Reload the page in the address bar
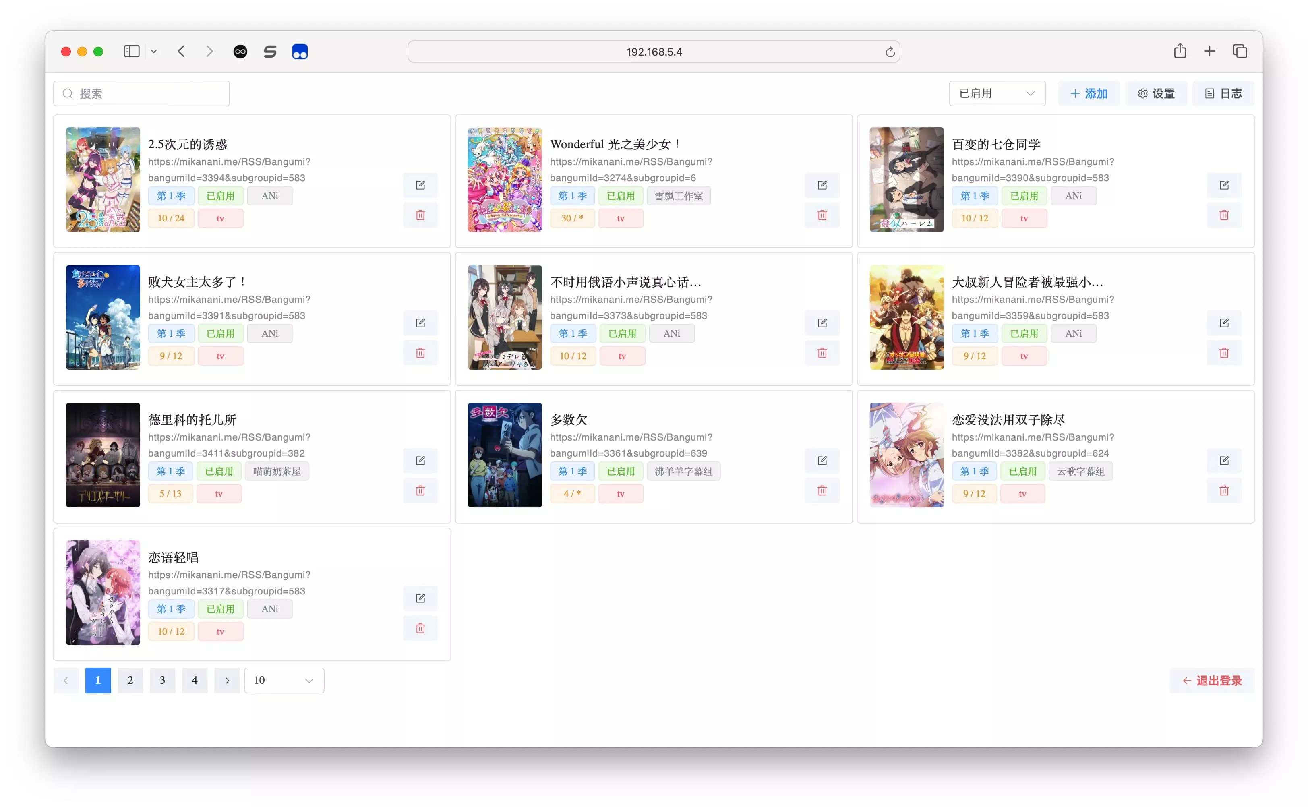Viewport: 1308px width, 807px height. [x=890, y=52]
